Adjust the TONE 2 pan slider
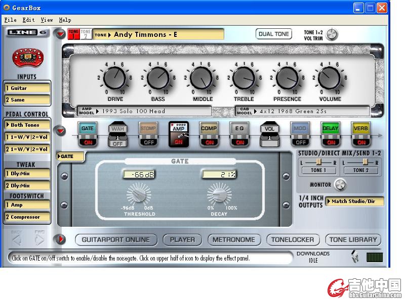Image resolution: width=405 pixels, height=303 pixels. click(365, 162)
